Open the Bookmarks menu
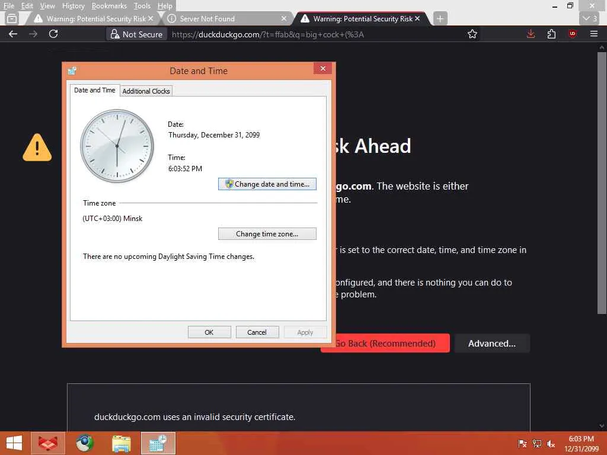Viewport: 607px width, 455px height. 109,6
